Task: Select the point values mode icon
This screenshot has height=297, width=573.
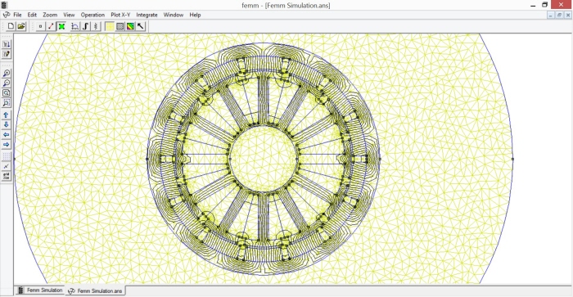Action: tap(40, 26)
